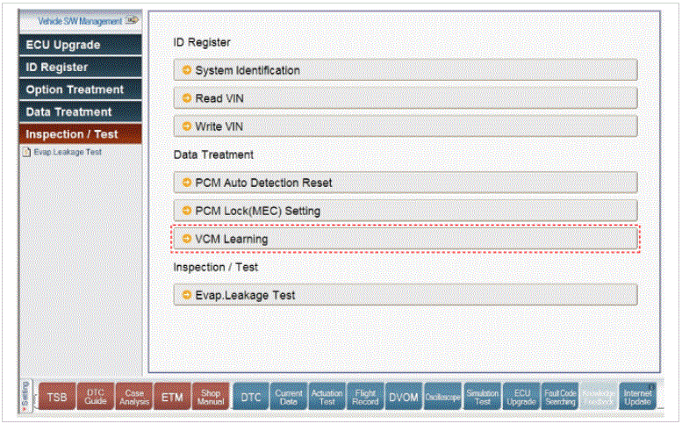Open Flight Record from bottom toolbar
The width and height of the screenshot is (682, 424).
pos(365,398)
